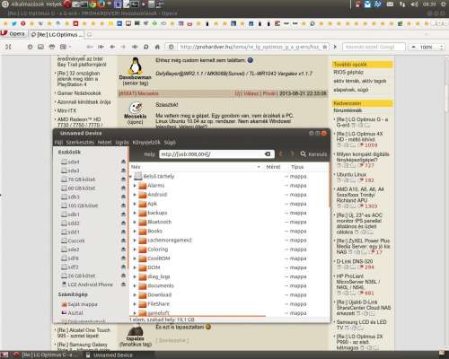Eject the 101 GB kötet volume
The width and height of the screenshot is (449, 359).
coord(123,206)
